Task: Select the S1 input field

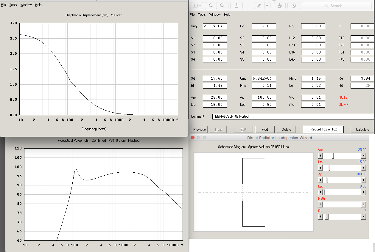Action: (215, 38)
